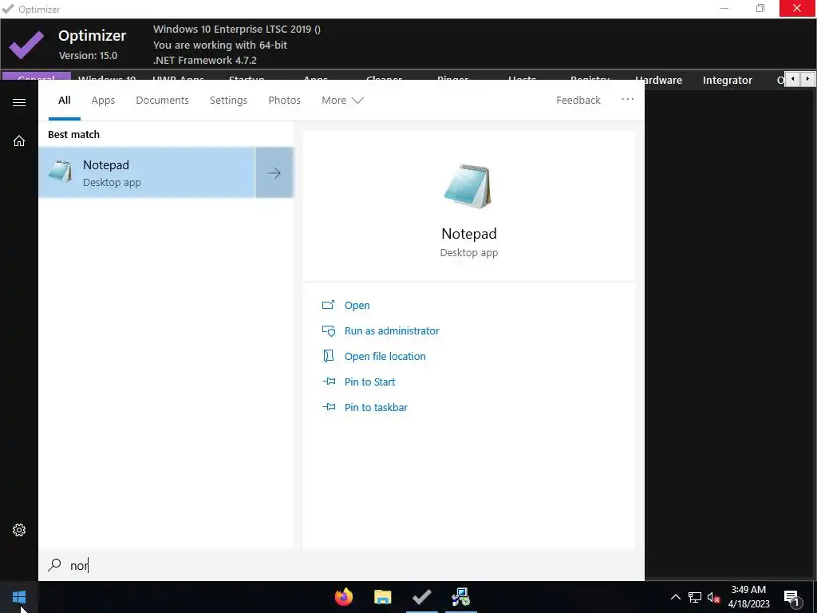Click the Optimizer purple checkmark logo
This screenshot has width=817, height=613.
[26, 45]
